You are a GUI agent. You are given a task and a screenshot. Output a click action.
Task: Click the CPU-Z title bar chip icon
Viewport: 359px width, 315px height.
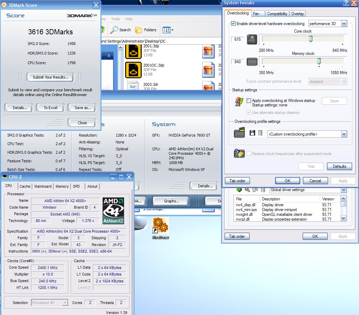[x=4, y=177]
